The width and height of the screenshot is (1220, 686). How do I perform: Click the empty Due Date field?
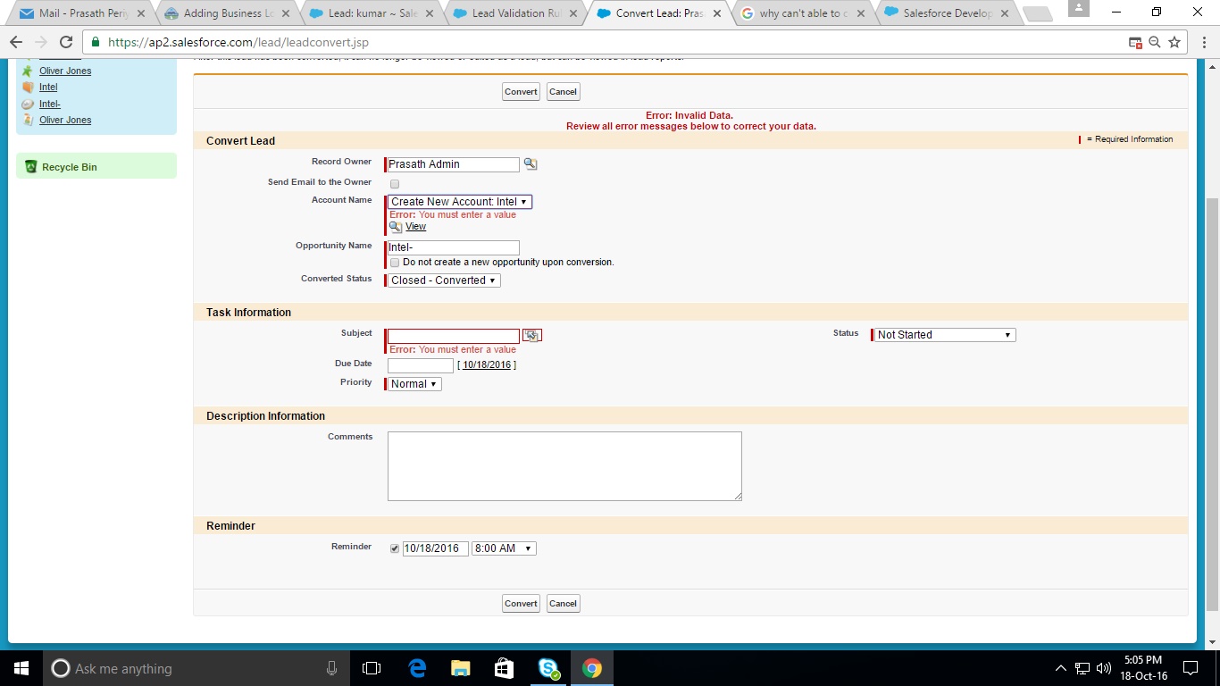[x=421, y=365]
